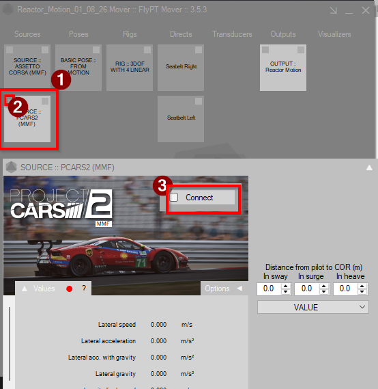Click the In heave distance input field

345,289
